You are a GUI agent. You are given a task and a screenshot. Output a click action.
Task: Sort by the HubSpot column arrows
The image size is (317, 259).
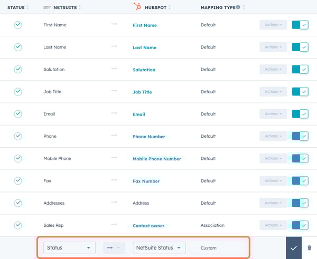[x=170, y=7]
